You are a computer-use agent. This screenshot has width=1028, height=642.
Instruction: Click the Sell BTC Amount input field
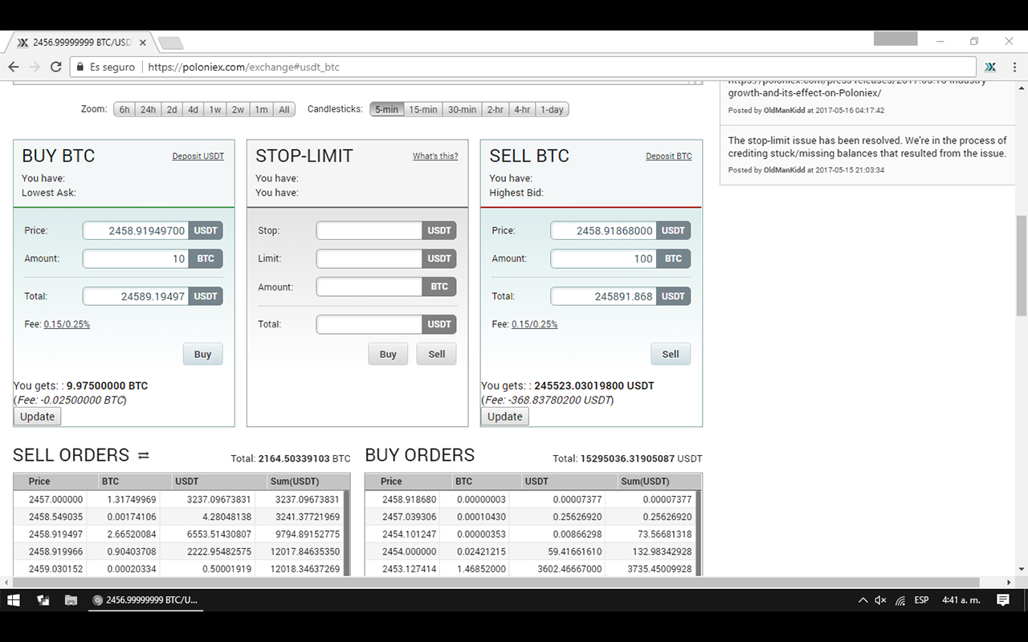603,258
